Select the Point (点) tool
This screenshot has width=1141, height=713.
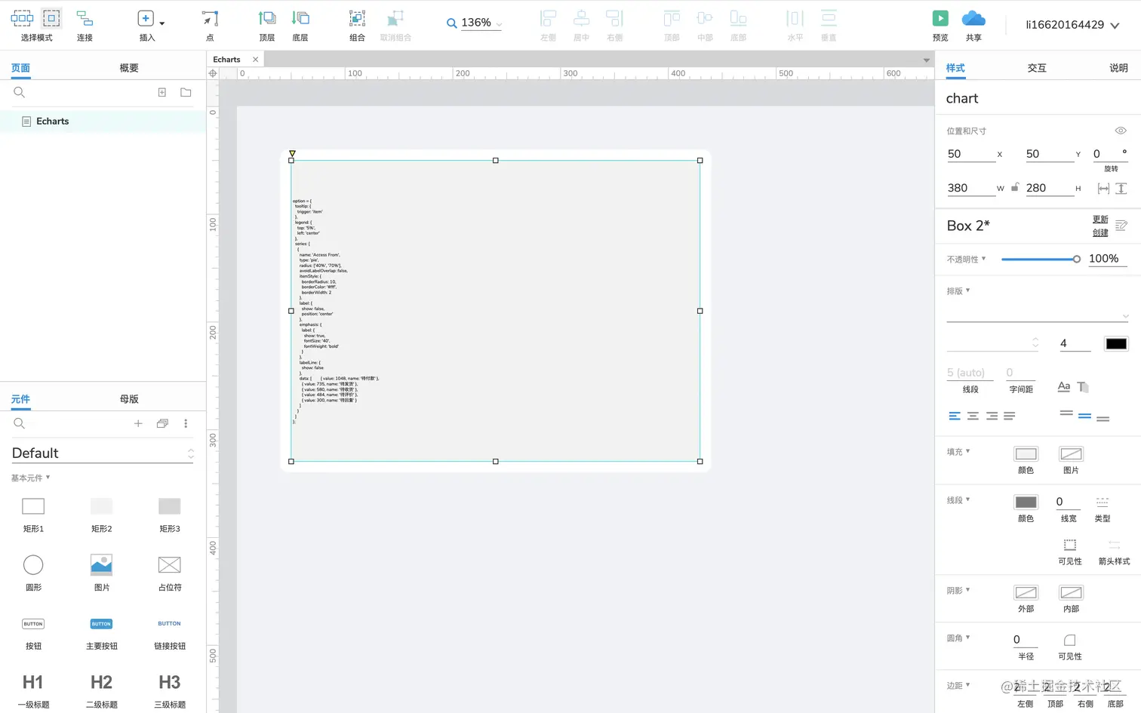(x=210, y=19)
